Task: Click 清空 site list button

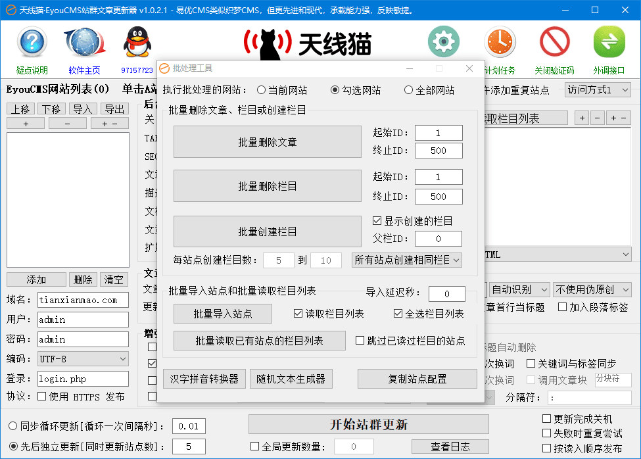Action: pos(114,279)
